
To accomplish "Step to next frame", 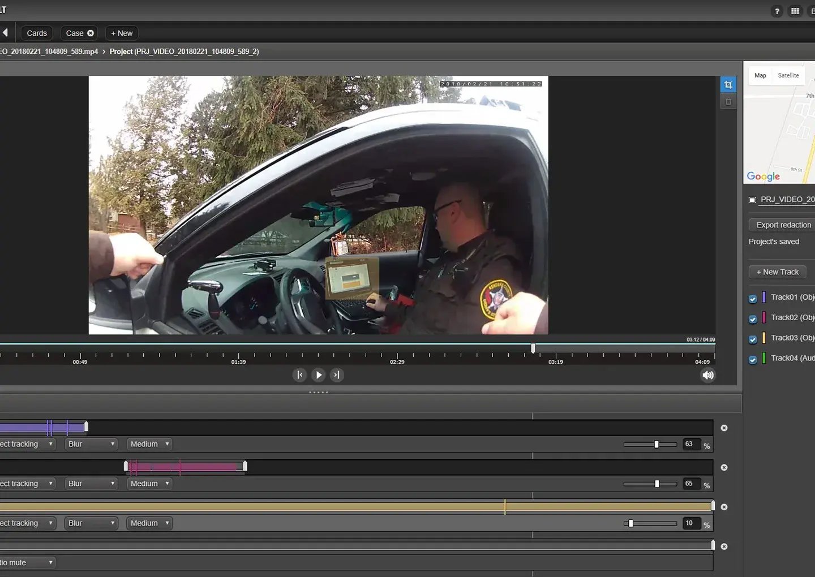I will [337, 375].
